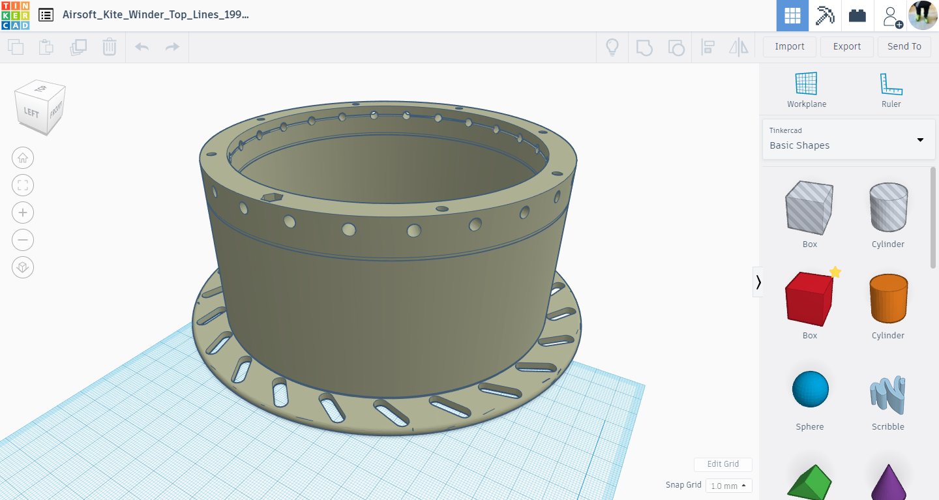The image size is (939, 500).
Task: Click the Copy toolbar icon
Action: click(16, 47)
